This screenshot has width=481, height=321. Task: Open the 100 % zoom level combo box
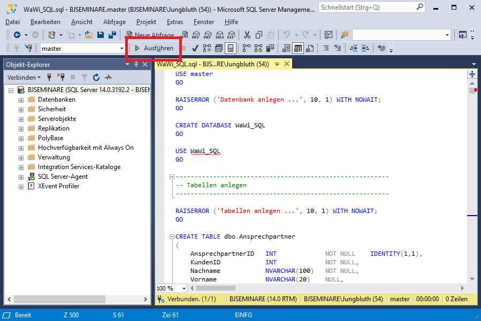[184, 288]
